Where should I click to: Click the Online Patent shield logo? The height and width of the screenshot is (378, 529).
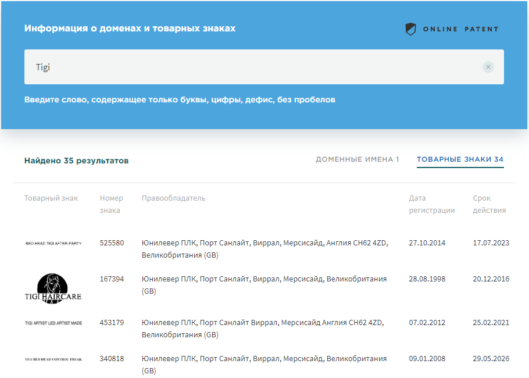tap(410, 29)
